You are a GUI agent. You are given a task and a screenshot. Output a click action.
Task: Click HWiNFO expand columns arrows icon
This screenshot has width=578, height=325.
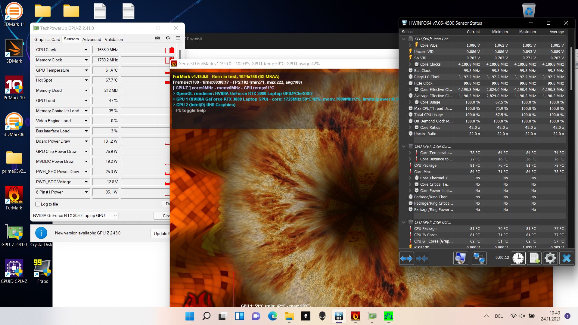(406, 258)
